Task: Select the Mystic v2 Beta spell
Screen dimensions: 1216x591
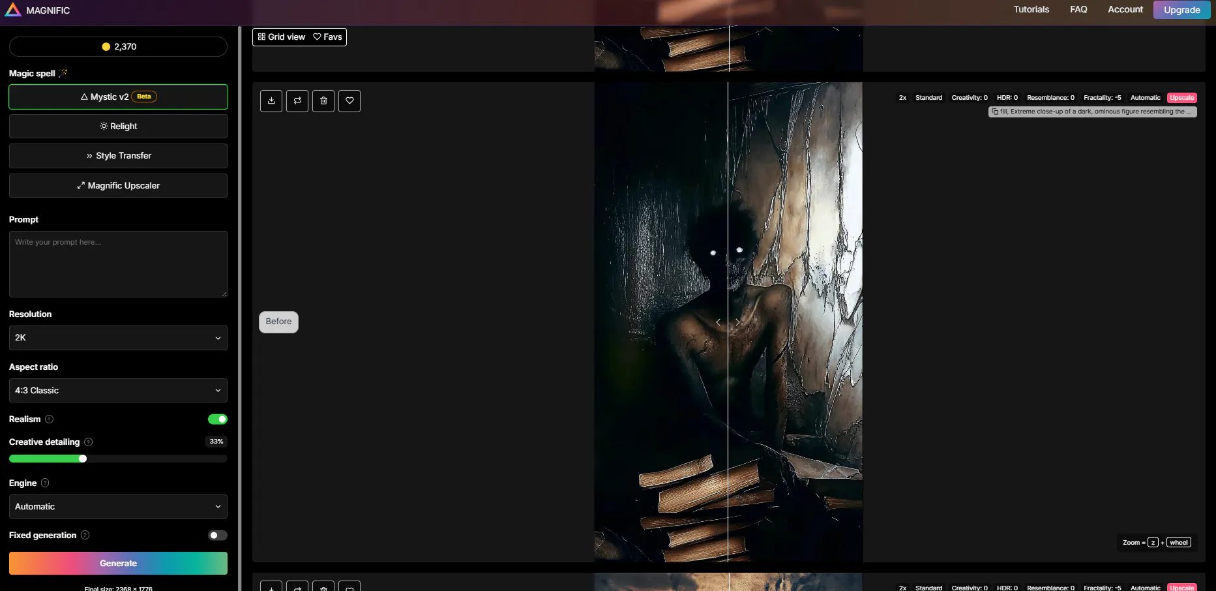Action: (118, 97)
